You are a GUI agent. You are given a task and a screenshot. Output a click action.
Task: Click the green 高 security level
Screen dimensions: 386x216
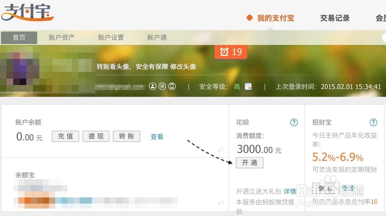[237, 87]
